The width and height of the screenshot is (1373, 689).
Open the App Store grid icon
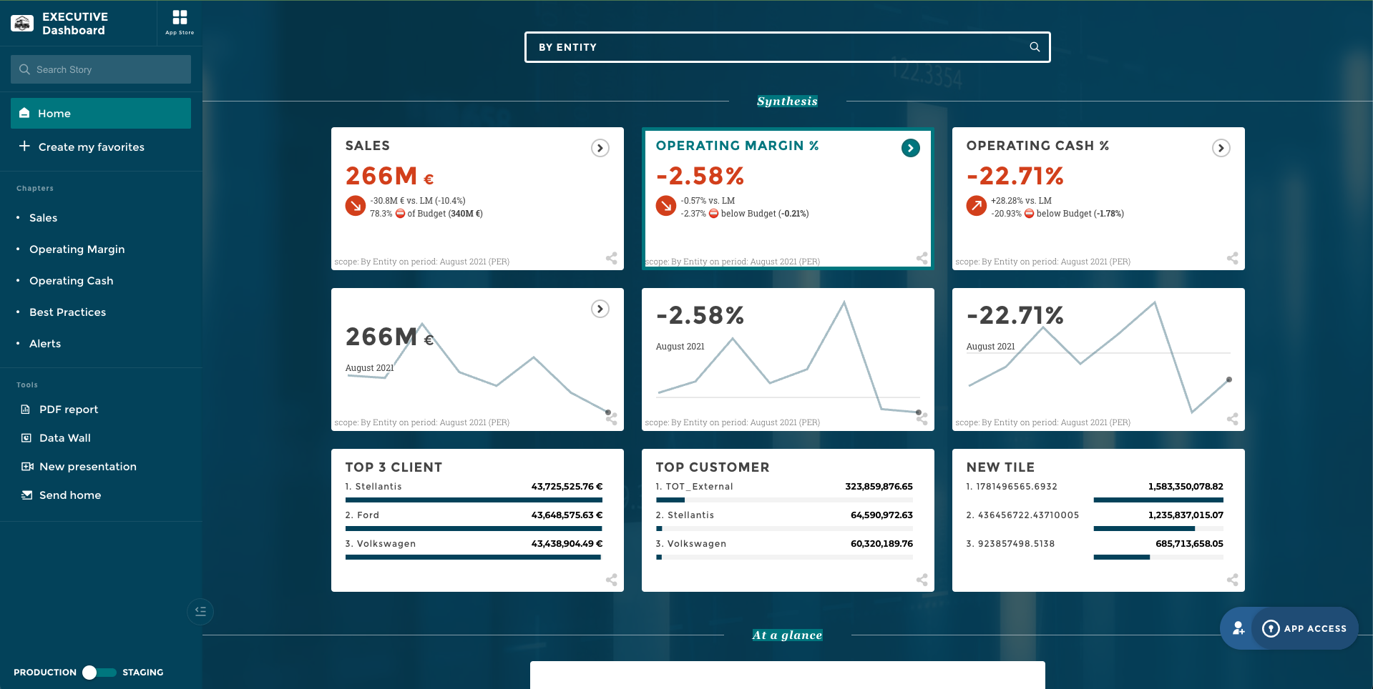click(x=180, y=18)
